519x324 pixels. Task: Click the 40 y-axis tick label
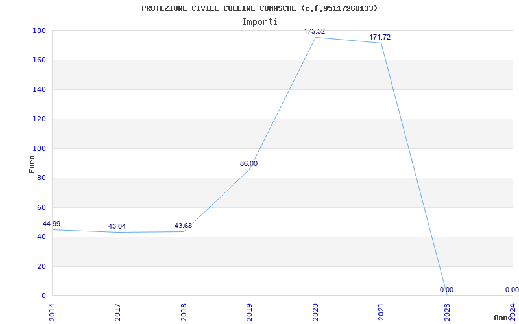pos(41,237)
